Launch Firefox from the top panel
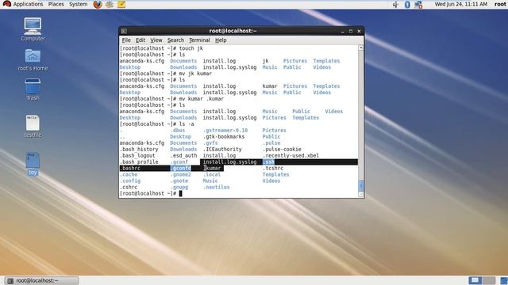Screen dimensions: 508x285 (98, 4)
